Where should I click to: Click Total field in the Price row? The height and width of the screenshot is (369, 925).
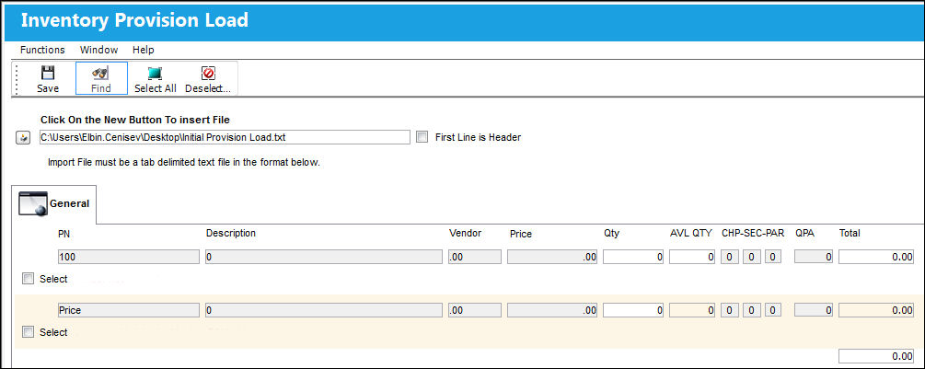coord(876,310)
